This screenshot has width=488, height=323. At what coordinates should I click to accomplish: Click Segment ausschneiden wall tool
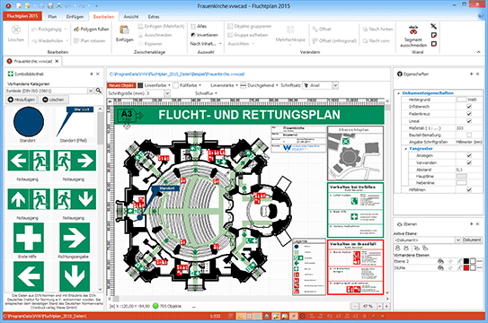click(x=413, y=37)
